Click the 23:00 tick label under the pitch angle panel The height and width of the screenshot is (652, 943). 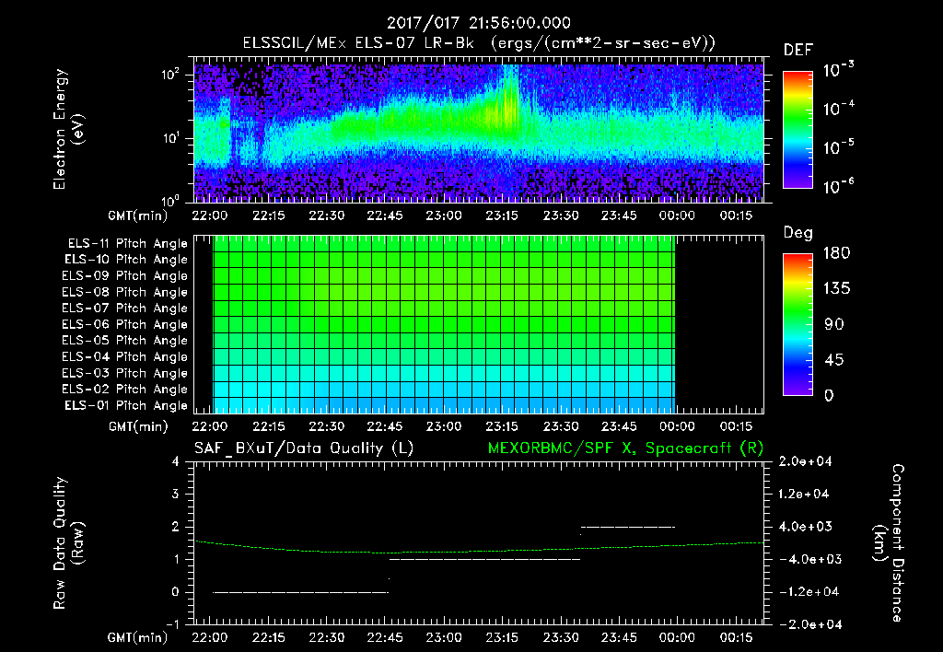point(444,426)
